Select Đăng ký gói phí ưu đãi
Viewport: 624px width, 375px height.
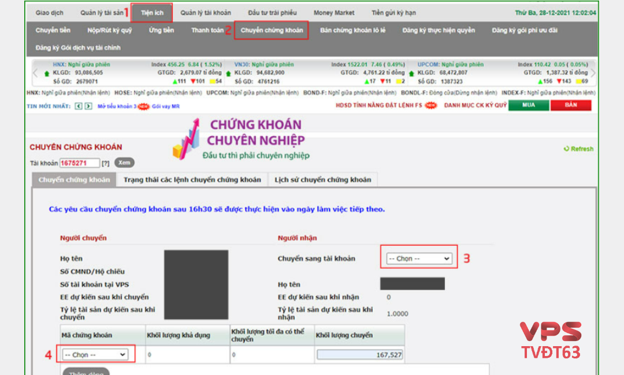pyautogui.click(x=525, y=30)
